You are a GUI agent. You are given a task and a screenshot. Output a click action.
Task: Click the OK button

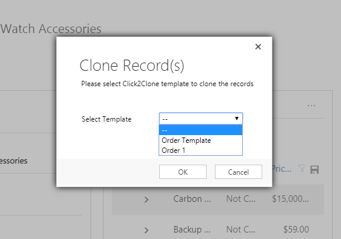tap(183, 172)
